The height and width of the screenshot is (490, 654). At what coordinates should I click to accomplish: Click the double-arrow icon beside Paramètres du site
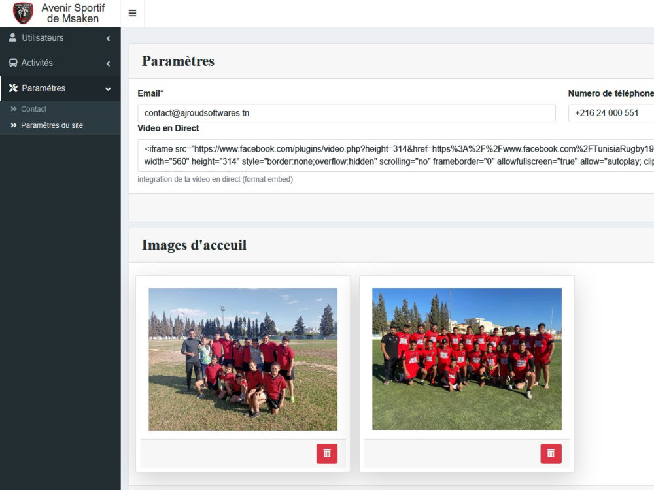pos(13,125)
